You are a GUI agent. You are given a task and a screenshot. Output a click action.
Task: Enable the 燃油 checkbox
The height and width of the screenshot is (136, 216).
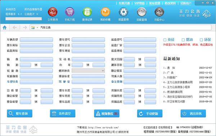(183, 40)
